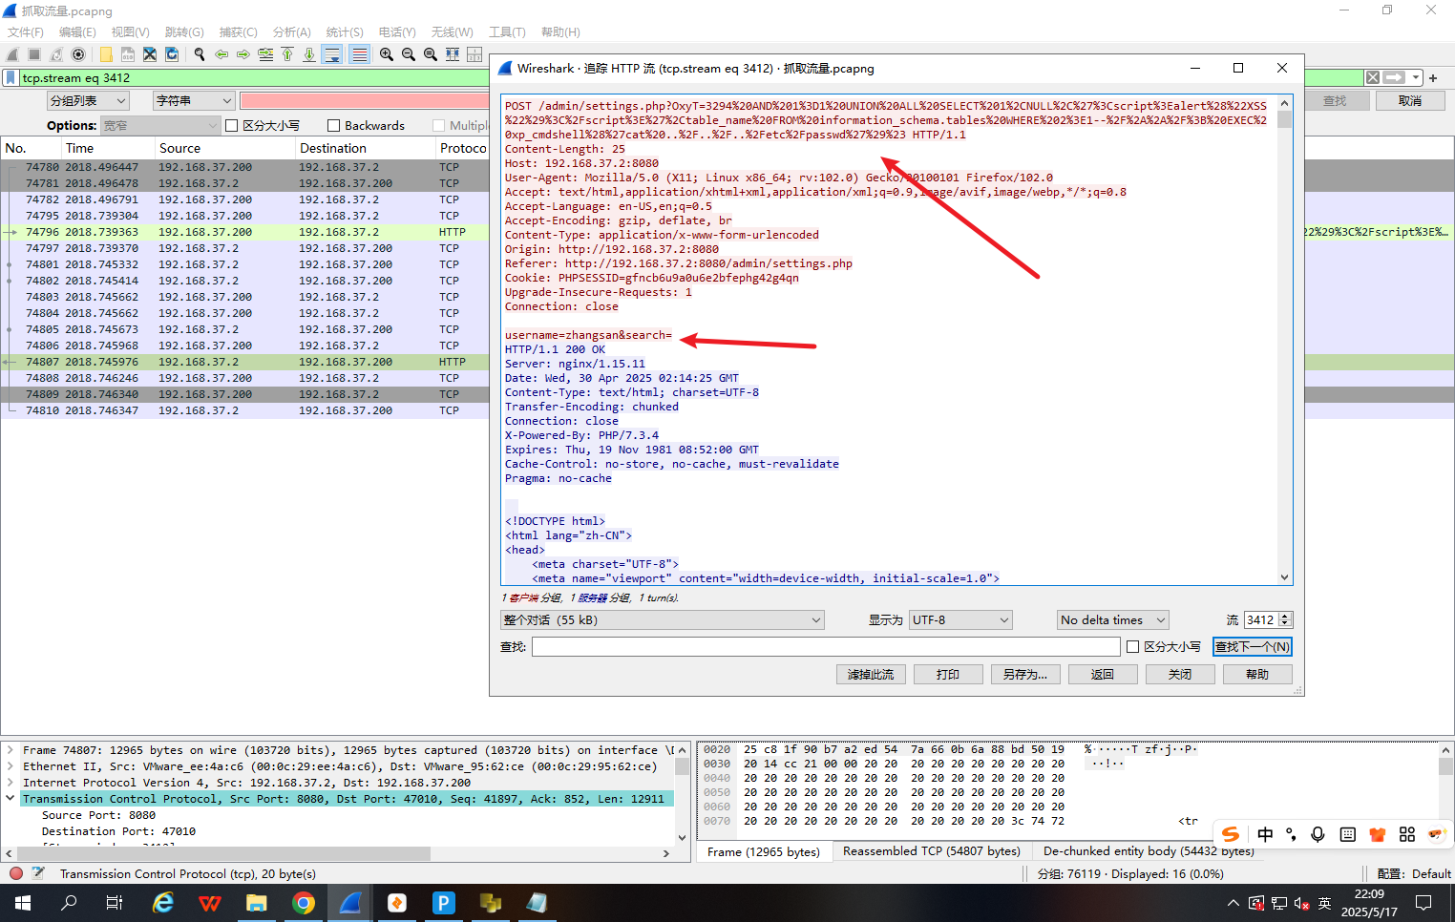Open Google Chrome from the taskbar
The width and height of the screenshot is (1455, 922).
coord(304,903)
